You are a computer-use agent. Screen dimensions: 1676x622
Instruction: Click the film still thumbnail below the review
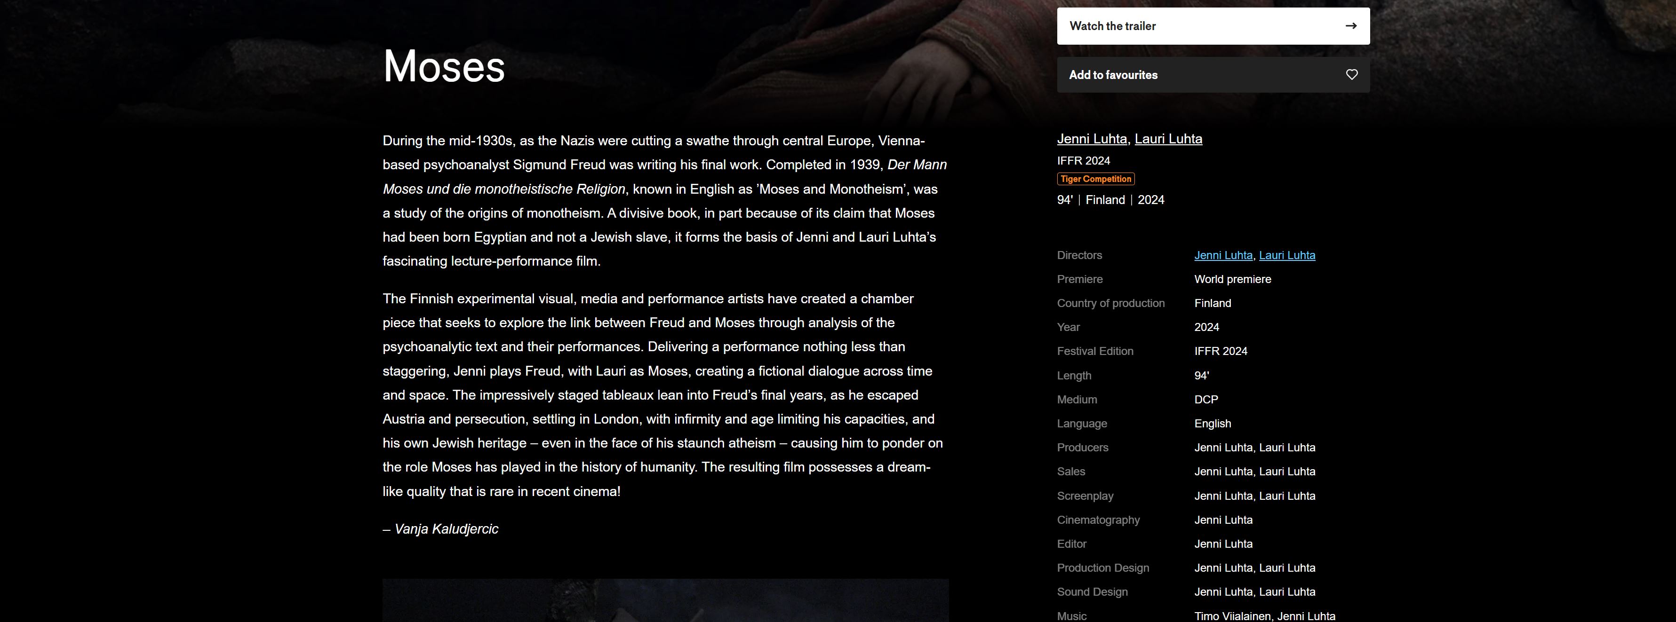click(x=665, y=600)
